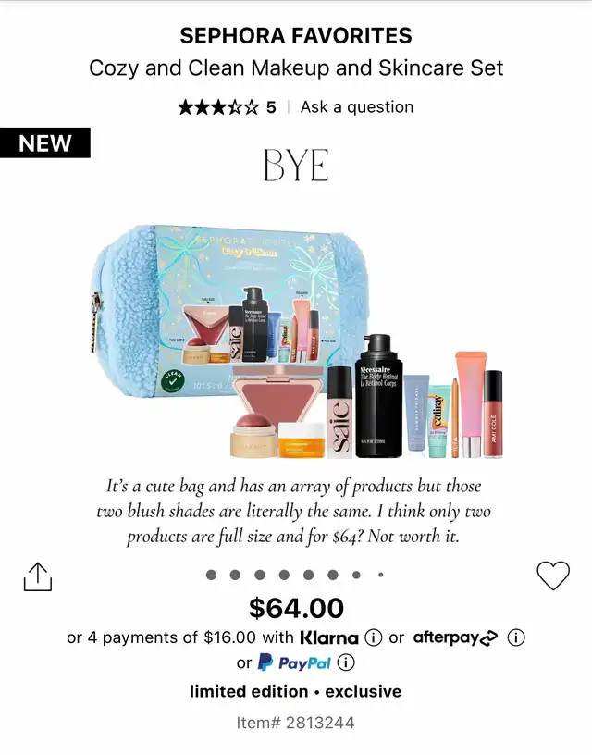Select the first carousel dot
592x755 pixels.
pyautogui.click(x=211, y=575)
